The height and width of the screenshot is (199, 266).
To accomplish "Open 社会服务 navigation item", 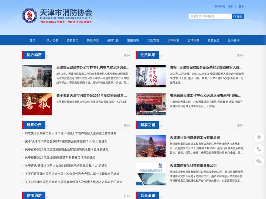I will 214,40.
